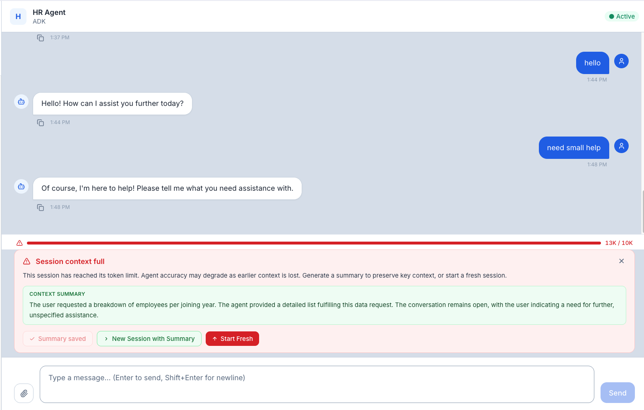
Task: Copy the 'Hello! How can I assist' reply
Action: (x=41, y=123)
